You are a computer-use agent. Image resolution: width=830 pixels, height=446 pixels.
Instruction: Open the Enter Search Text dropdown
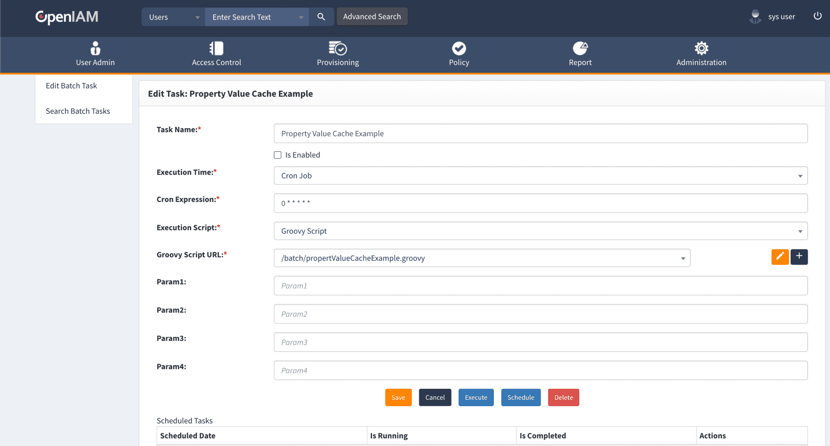tap(257, 17)
